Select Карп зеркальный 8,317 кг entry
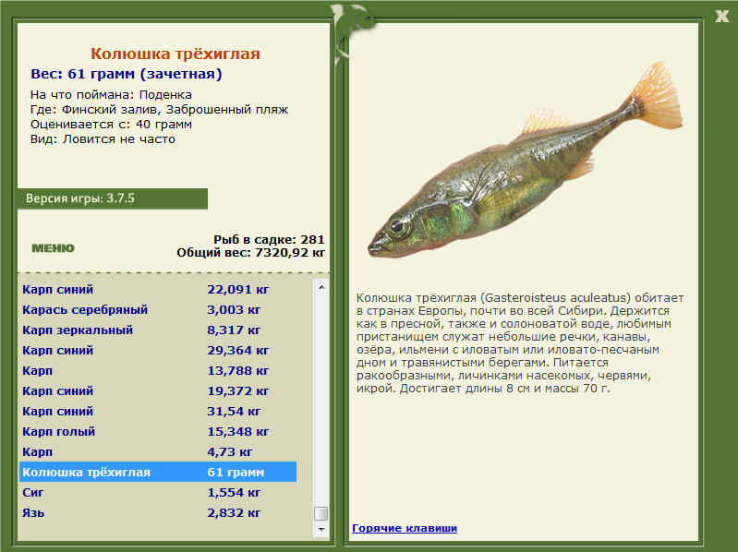The width and height of the screenshot is (738, 552). (x=158, y=330)
